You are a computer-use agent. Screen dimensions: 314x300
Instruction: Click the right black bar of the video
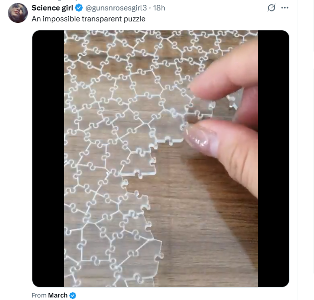tap(273, 159)
